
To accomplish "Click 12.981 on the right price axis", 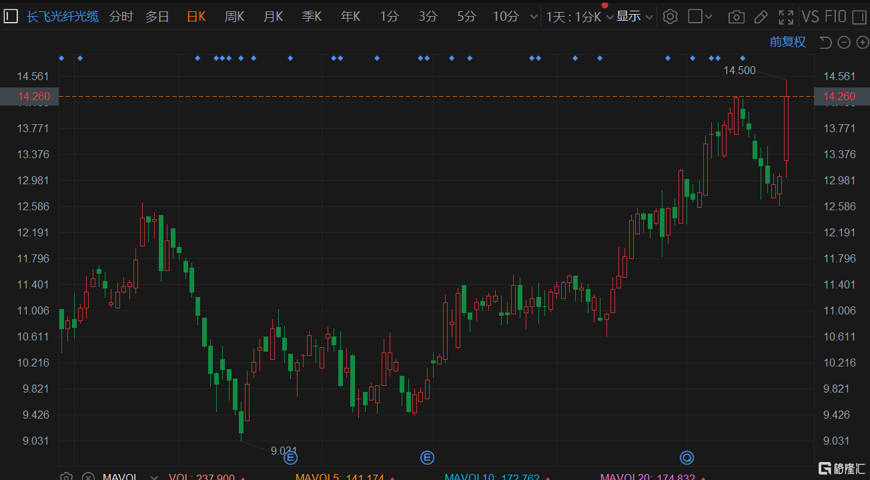I will click(840, 180).
